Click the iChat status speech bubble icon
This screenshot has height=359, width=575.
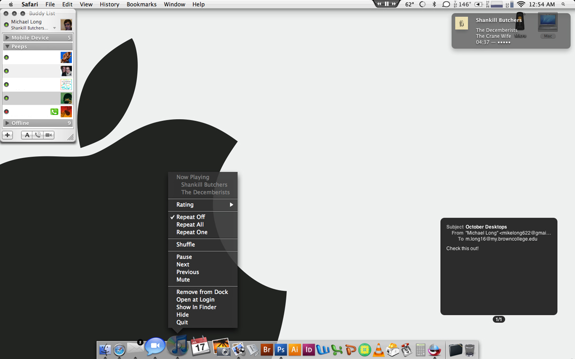(446, 4)
